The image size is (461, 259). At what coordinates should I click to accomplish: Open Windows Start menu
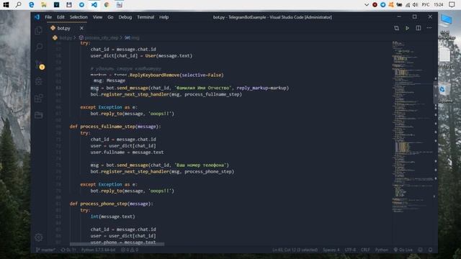[6, 5]
